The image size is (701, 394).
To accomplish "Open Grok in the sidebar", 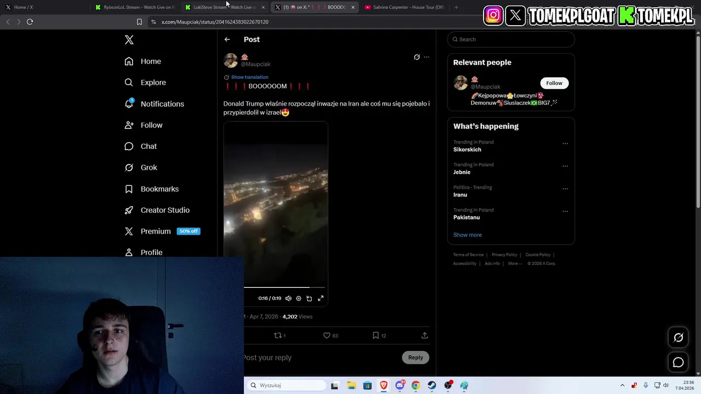I will [x=141, y=167].
